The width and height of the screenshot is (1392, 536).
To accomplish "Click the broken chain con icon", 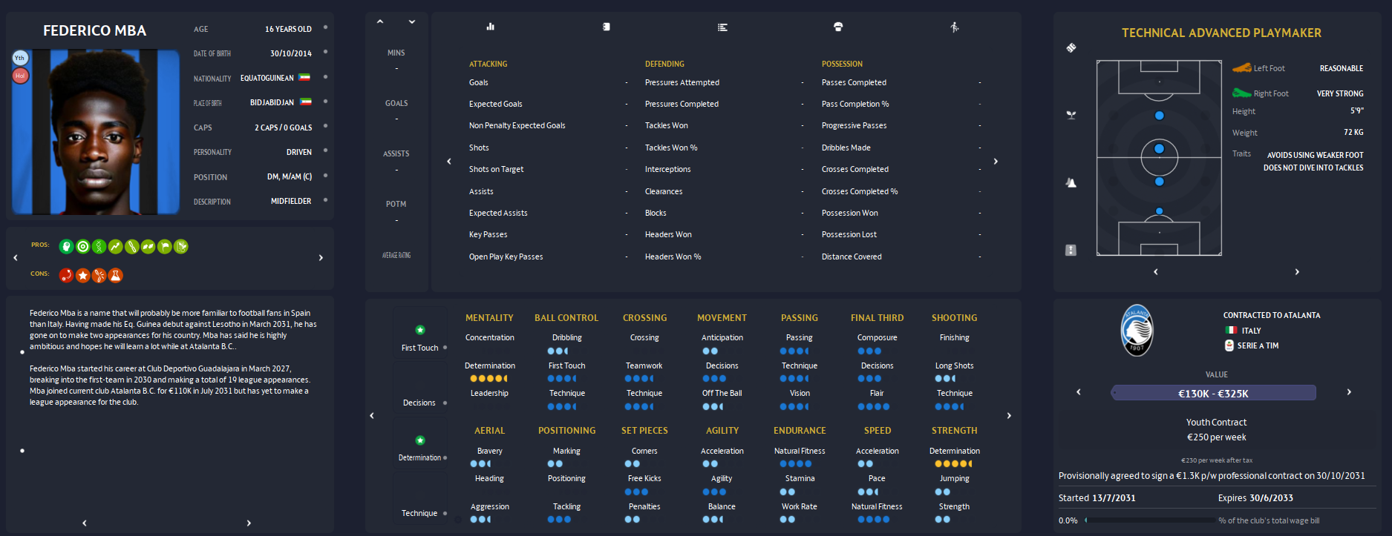I will pos(99,275).
